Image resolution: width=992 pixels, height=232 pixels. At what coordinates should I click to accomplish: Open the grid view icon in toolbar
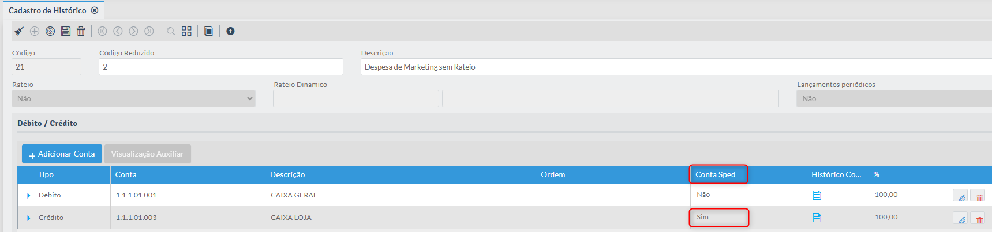point(186,31)
